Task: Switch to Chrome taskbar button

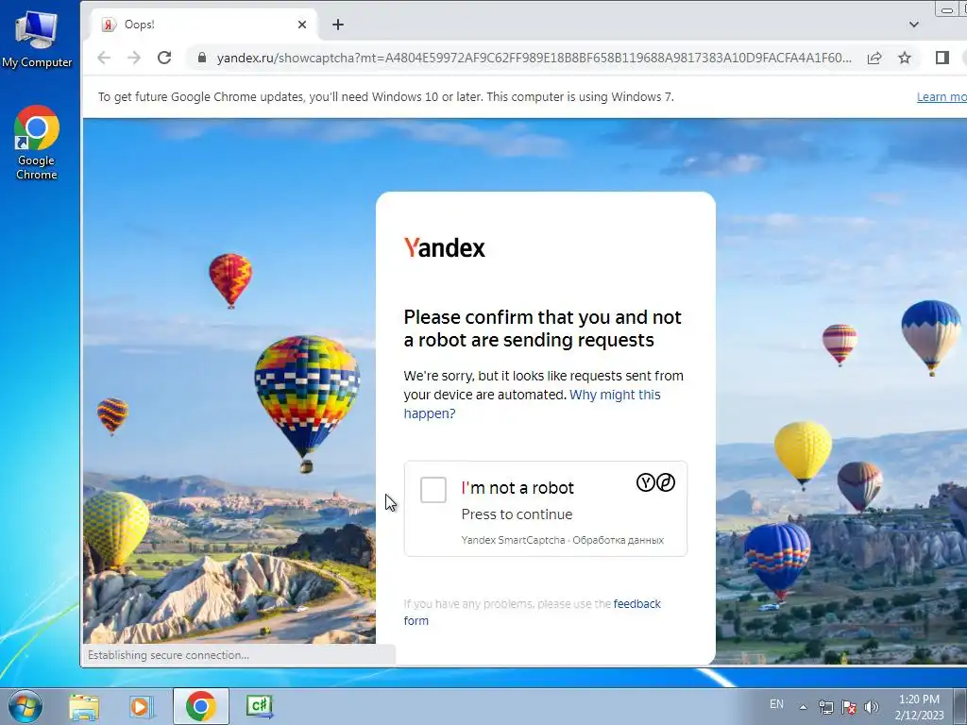Action: tap(201, 706)
